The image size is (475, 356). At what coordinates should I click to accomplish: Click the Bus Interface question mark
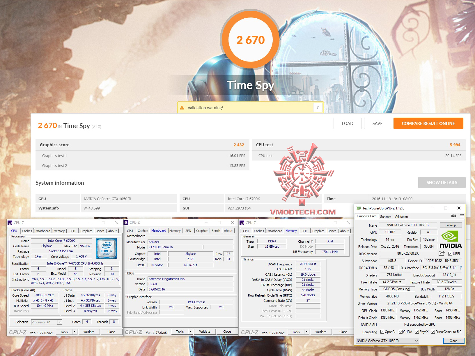click(x=461, y=268)
